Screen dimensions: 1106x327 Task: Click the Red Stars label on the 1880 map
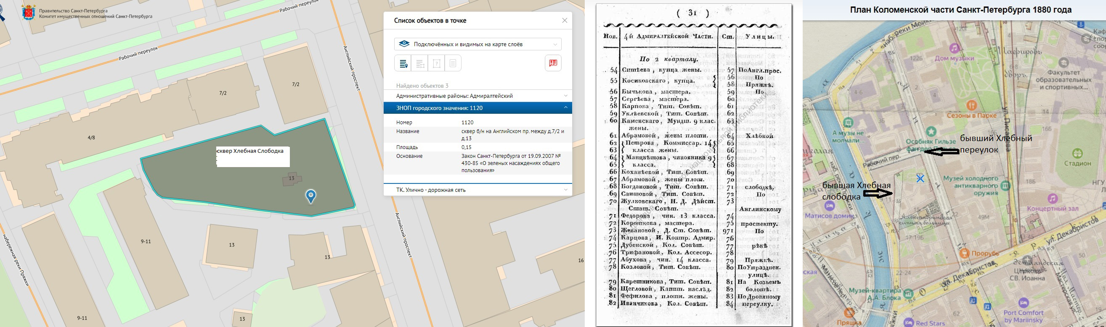click(931, 323)
